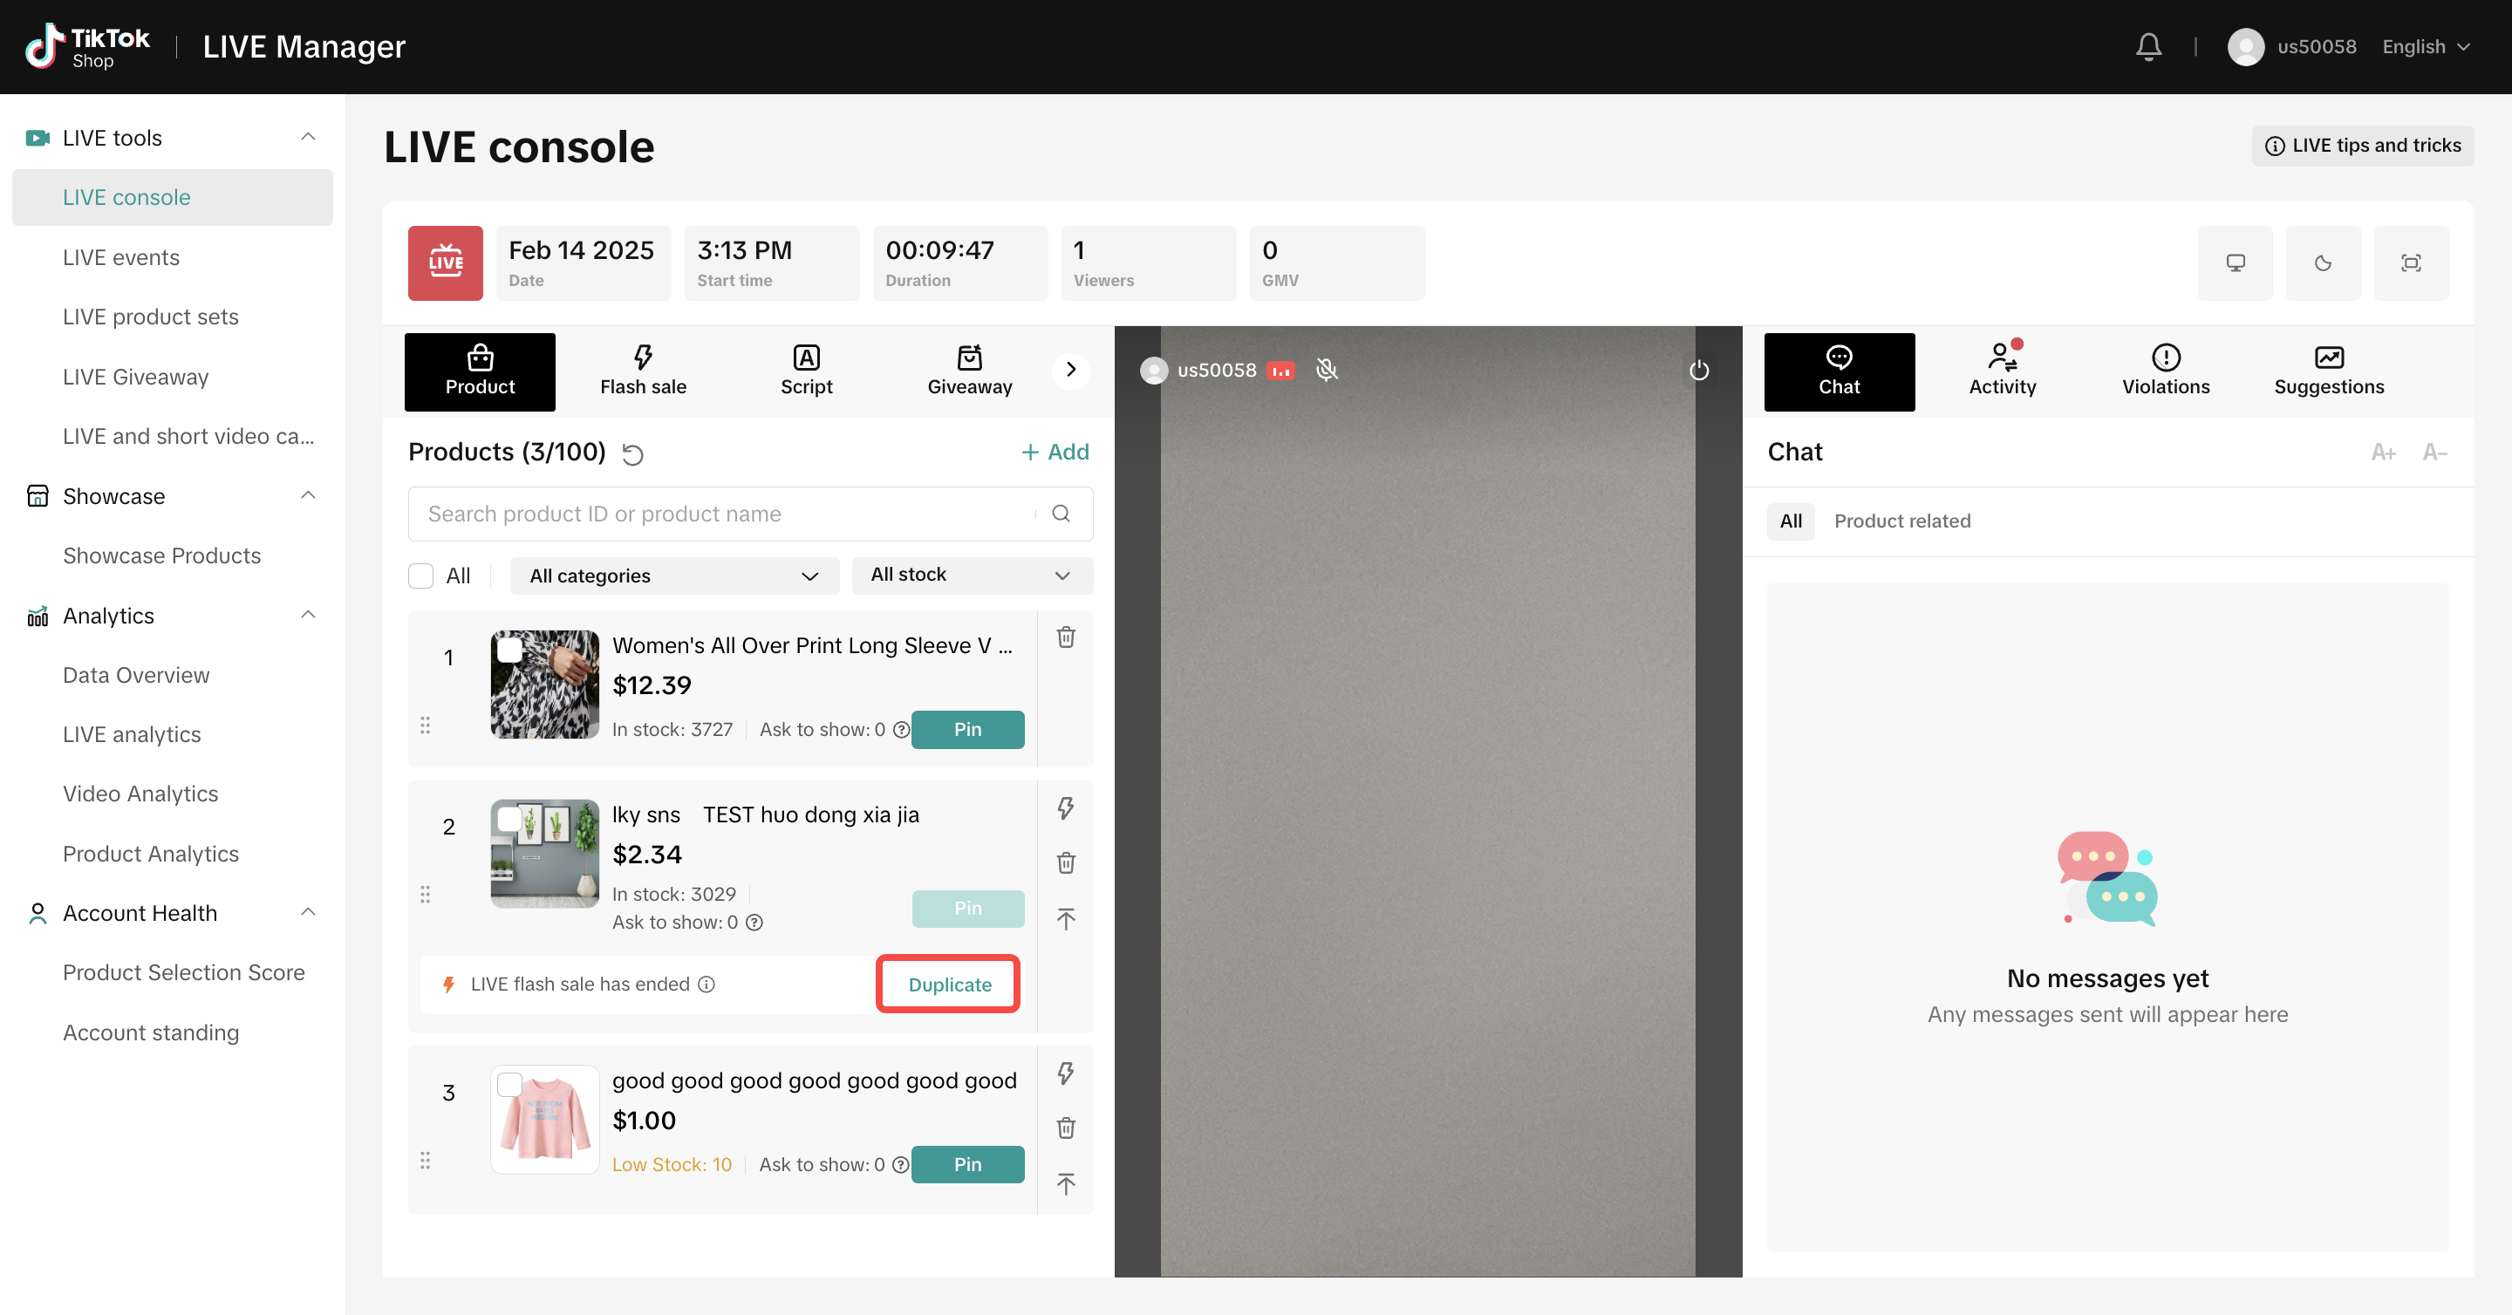Click the fullscreen icon in console header
Image resolution: width=2512 pixels, height=1315 pixels.
(x=2411, y=263)
